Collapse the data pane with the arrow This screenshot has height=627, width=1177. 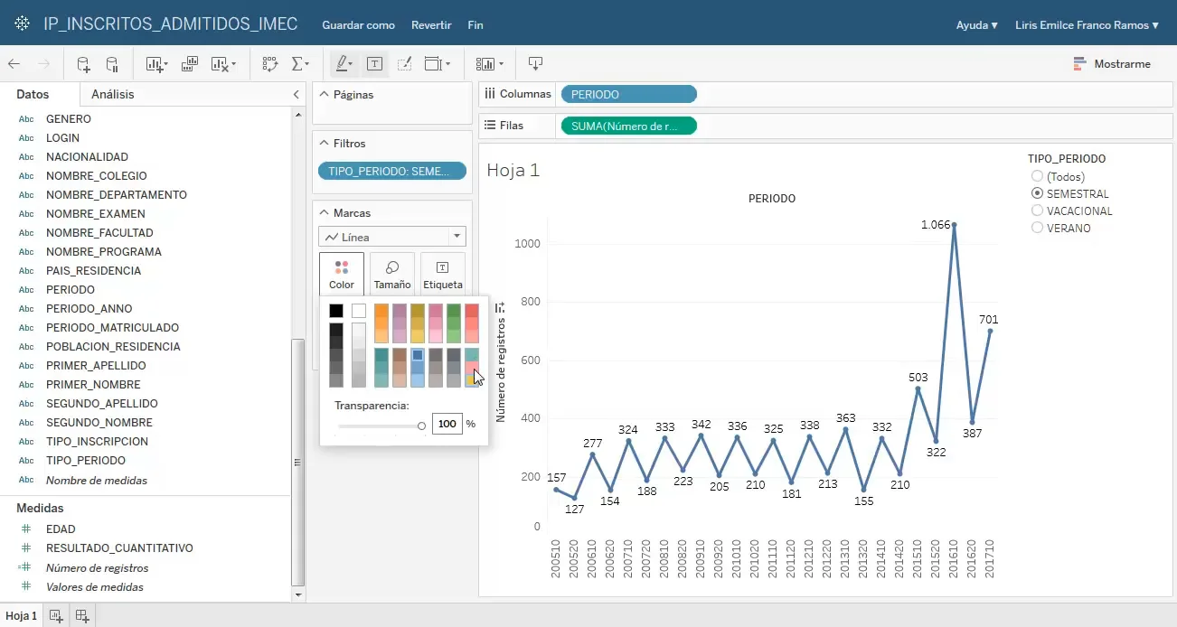click(297, 94)
